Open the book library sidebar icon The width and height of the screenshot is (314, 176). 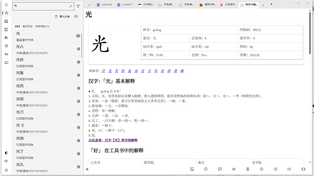pyautogui.click(x=6, y=21)
